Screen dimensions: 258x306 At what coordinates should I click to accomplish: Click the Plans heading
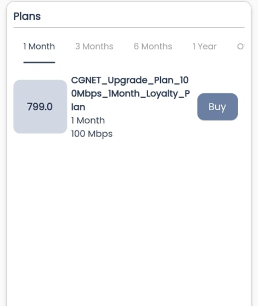tap(27, 16)
